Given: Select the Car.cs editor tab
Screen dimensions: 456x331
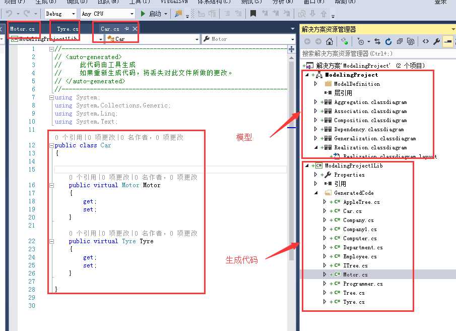Looking at the screenshot, I should click(x=110, y=29).
